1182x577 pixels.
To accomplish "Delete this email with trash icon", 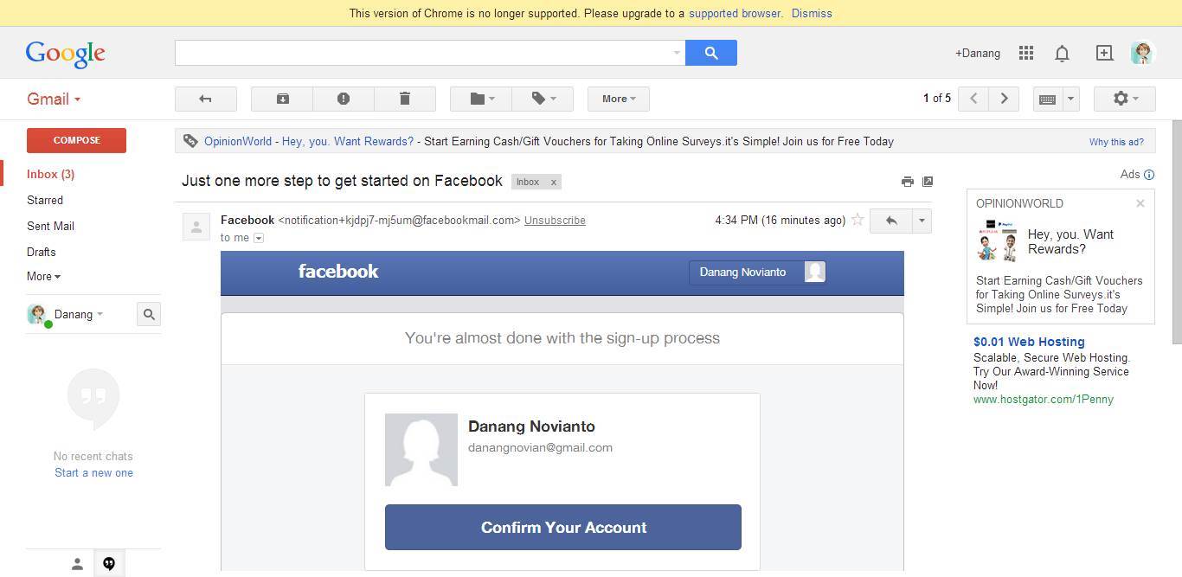I will point(405,99).
